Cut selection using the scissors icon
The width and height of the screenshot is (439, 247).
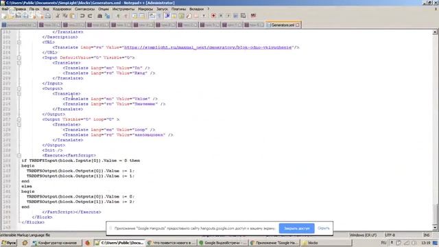pyautogui.click(x=58, y=16)
